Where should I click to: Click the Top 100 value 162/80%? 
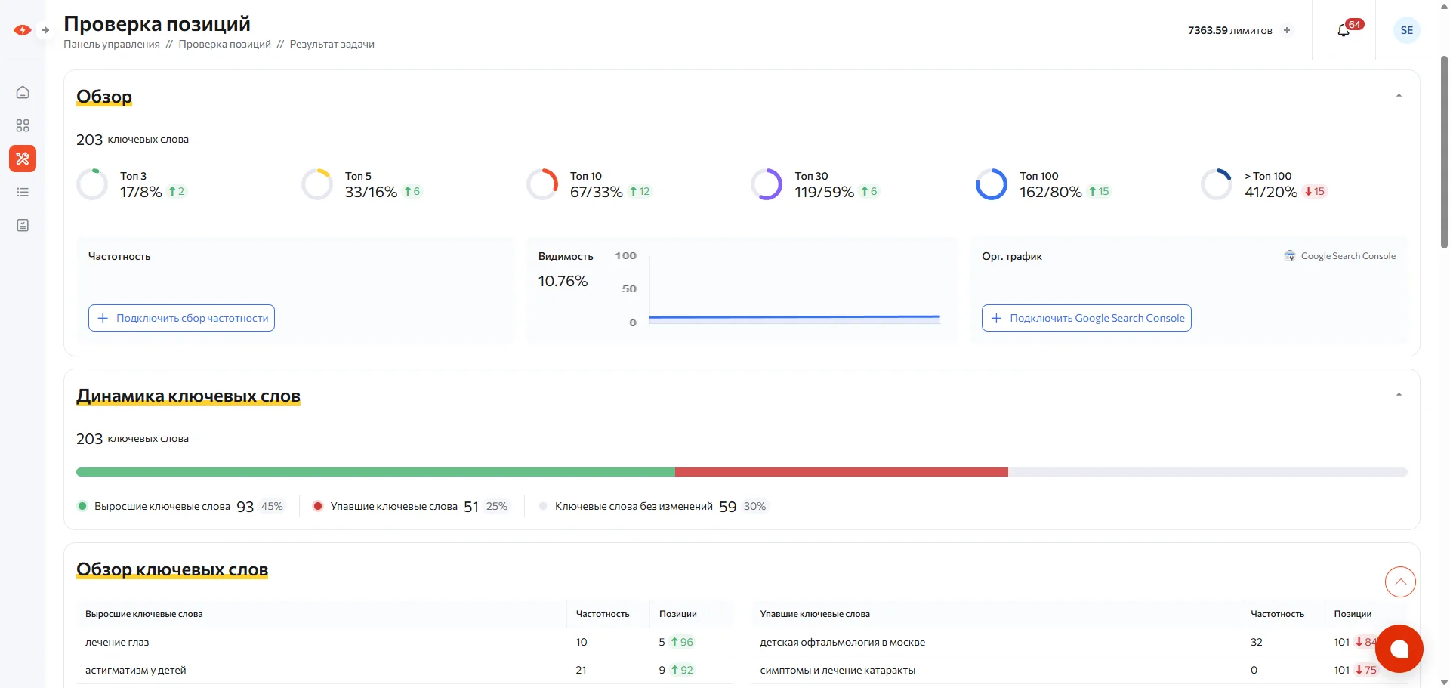coord(1050,192)
